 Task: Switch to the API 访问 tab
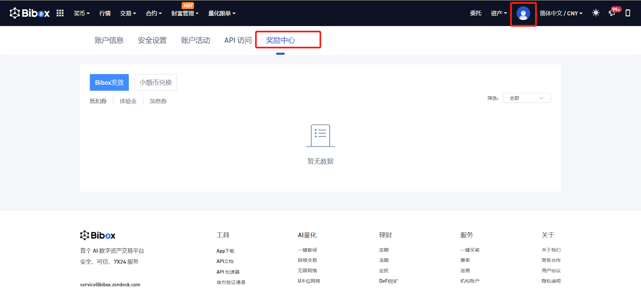coord(238,40)
